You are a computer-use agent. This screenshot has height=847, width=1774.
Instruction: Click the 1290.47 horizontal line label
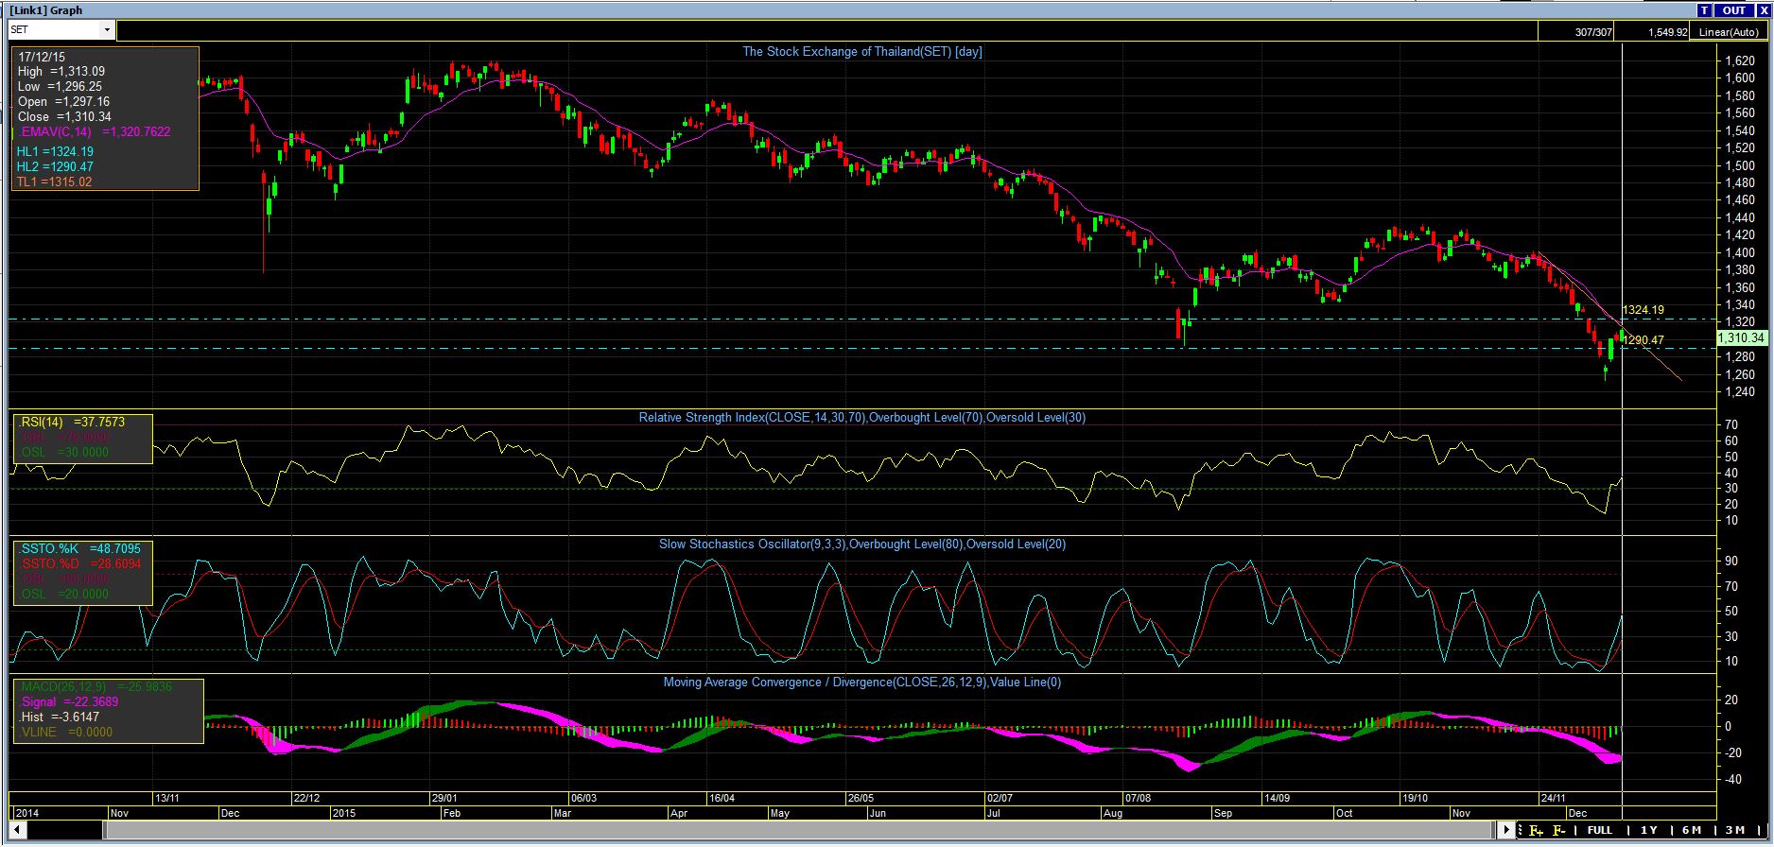coord(1644,339)
